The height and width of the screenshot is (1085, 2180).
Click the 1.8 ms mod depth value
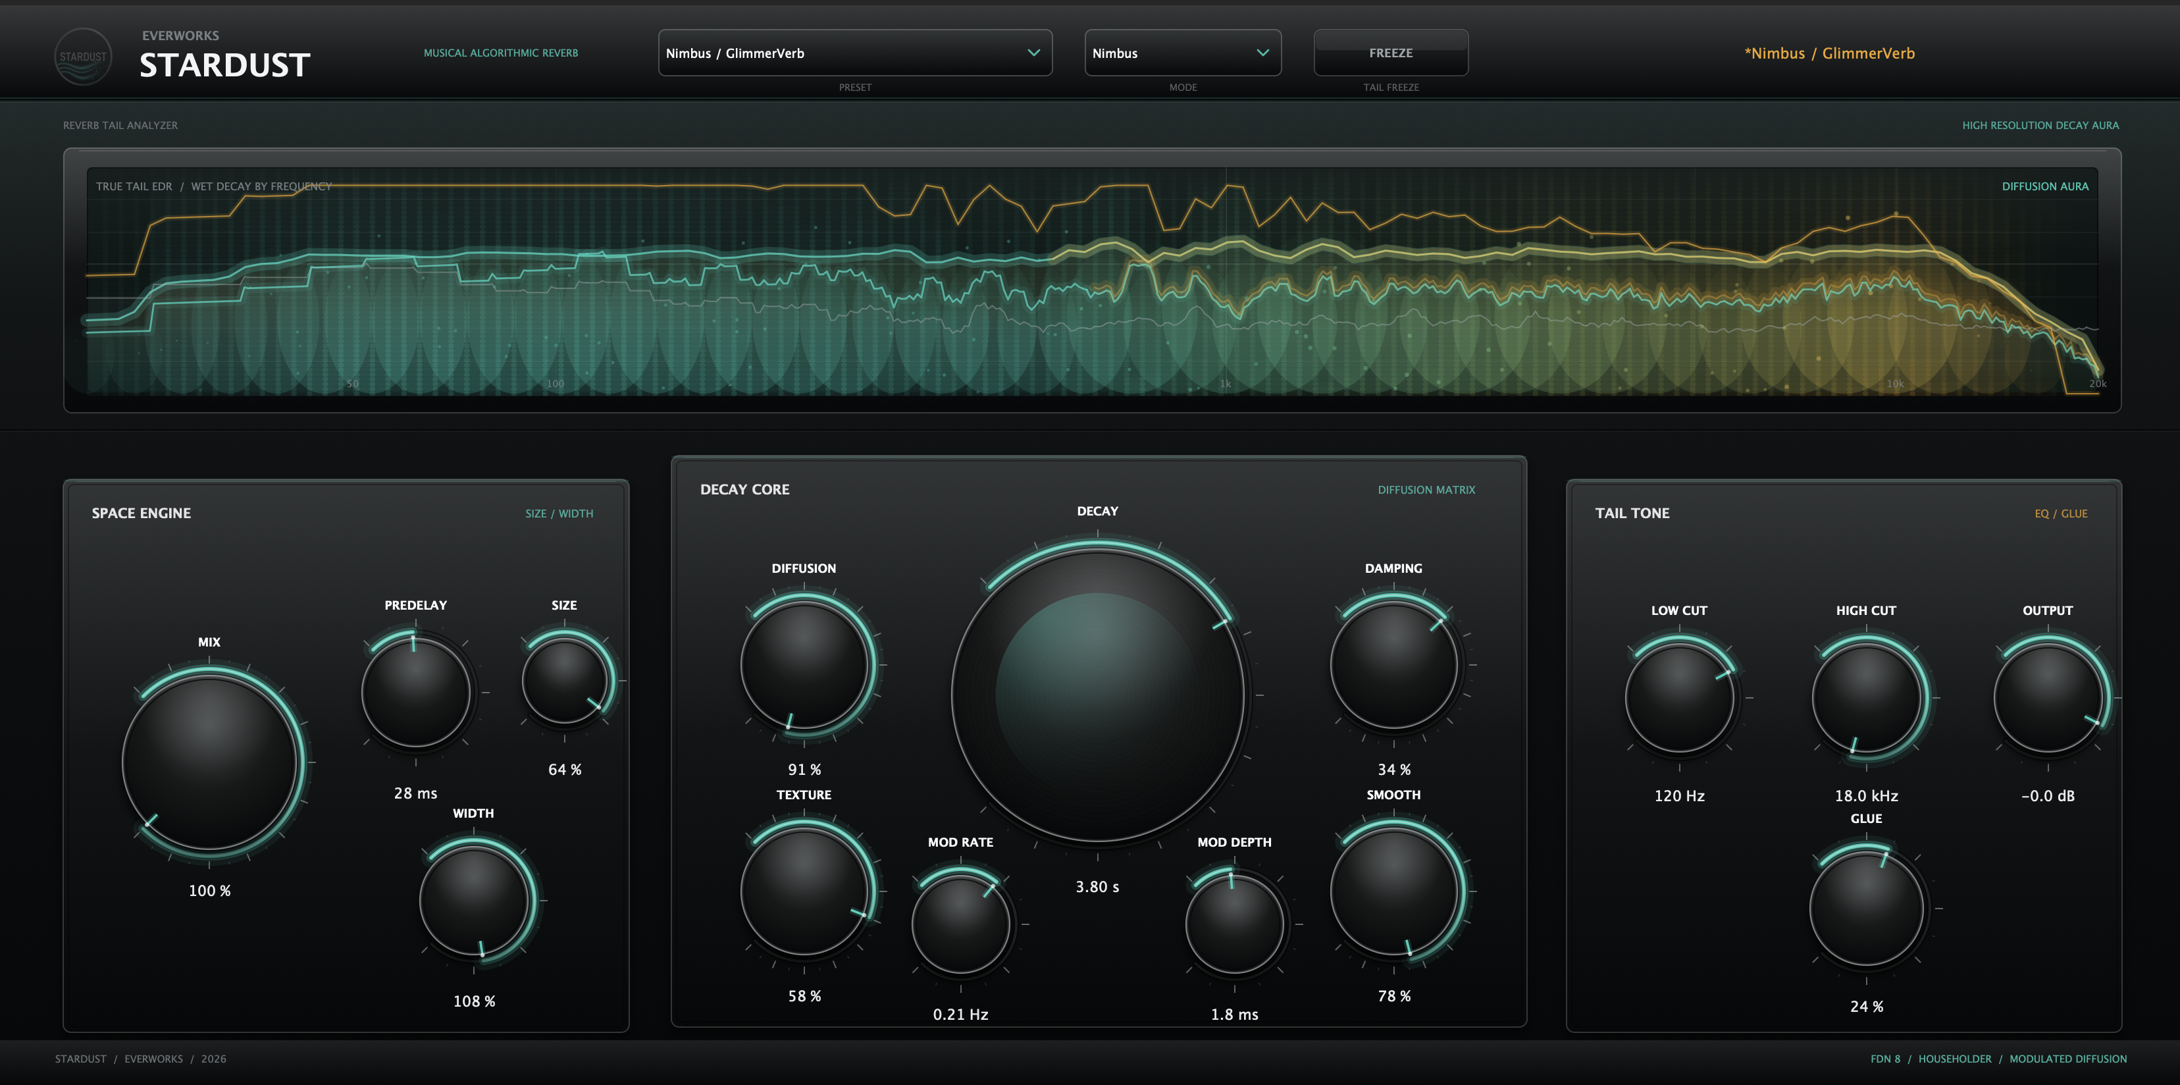click(x=1235, y=1014)
